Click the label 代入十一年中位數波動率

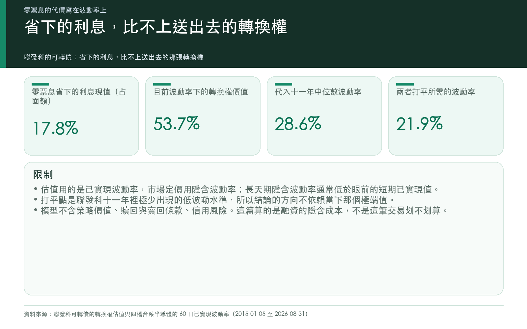(x=318, y=92)
